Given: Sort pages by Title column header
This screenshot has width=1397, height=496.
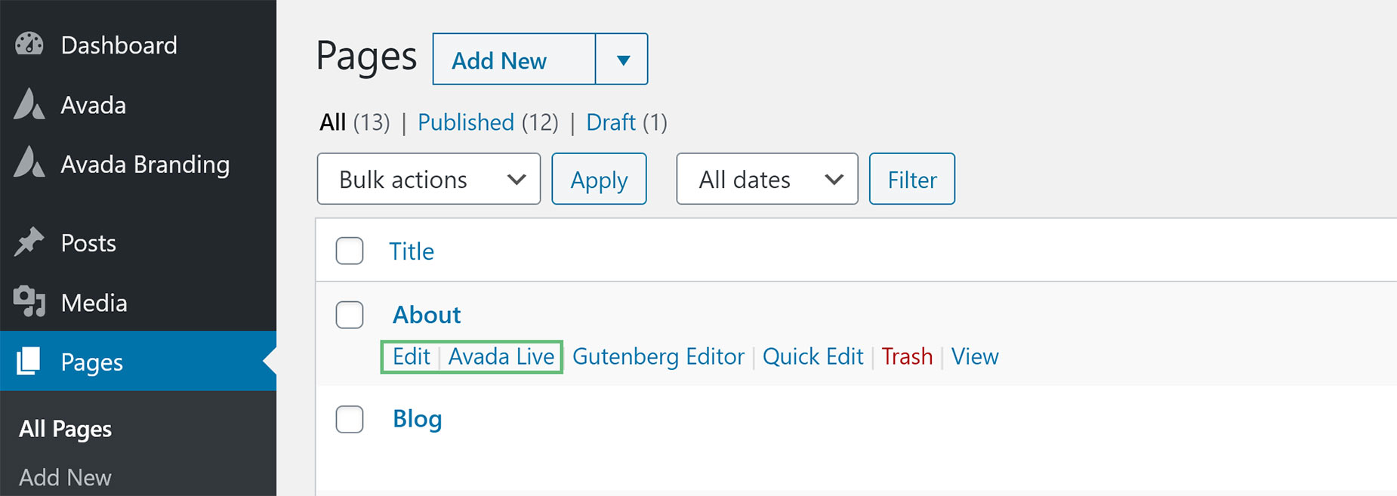Looking at the screenshot, I should coord(412,251).
